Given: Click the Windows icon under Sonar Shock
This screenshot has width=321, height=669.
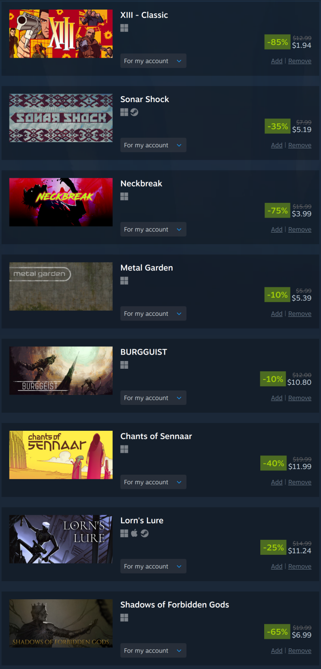Looking at the screenshot, I should [124, 112].
